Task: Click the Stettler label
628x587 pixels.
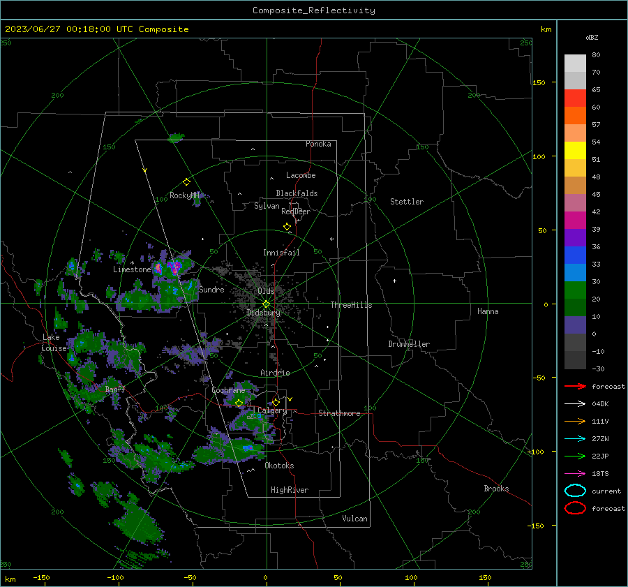Action: pos(407,202)
